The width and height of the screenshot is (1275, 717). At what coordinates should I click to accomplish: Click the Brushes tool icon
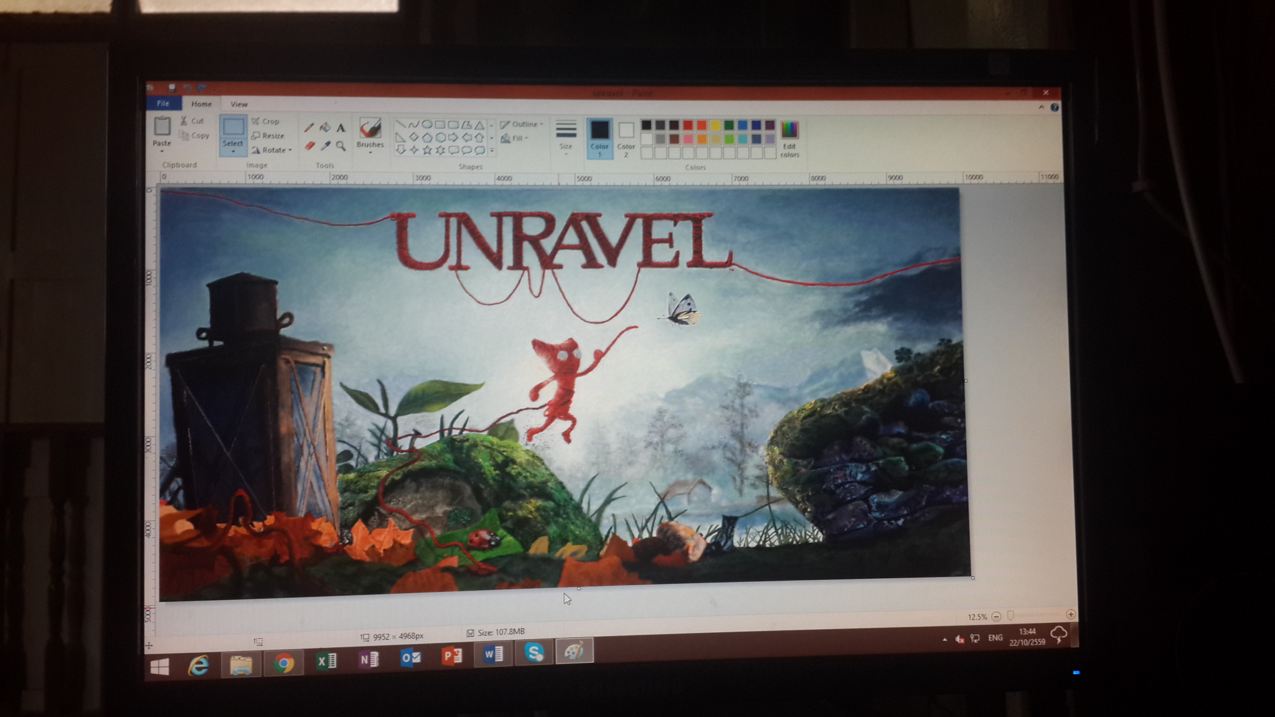370,128
